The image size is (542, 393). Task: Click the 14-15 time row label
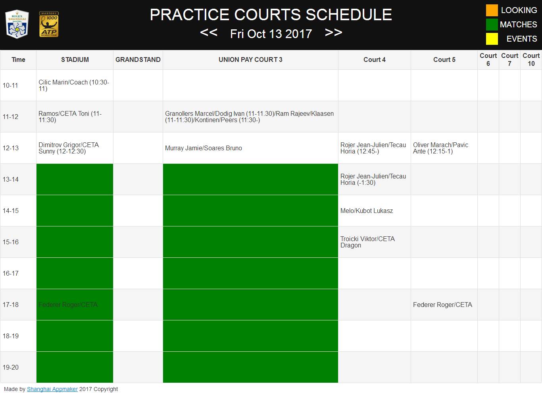(x=11, y=211)
